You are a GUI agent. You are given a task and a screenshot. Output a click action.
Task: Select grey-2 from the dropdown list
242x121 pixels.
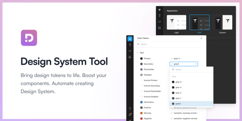click(x=191, y=93)
